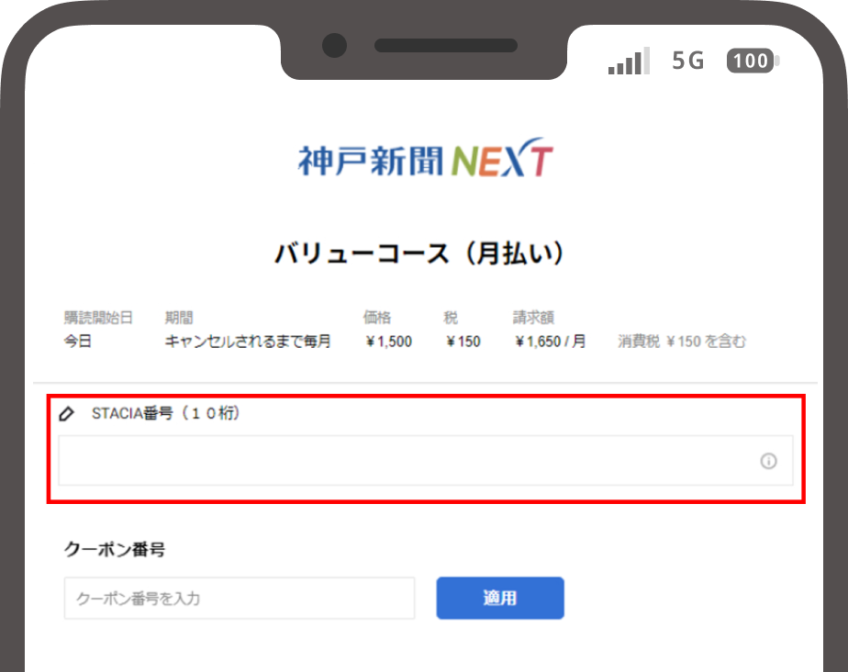Tap the speaker bar in notch
Image resolution: width=848 pixels, height=672 pixels.
[x=445, y=45]
